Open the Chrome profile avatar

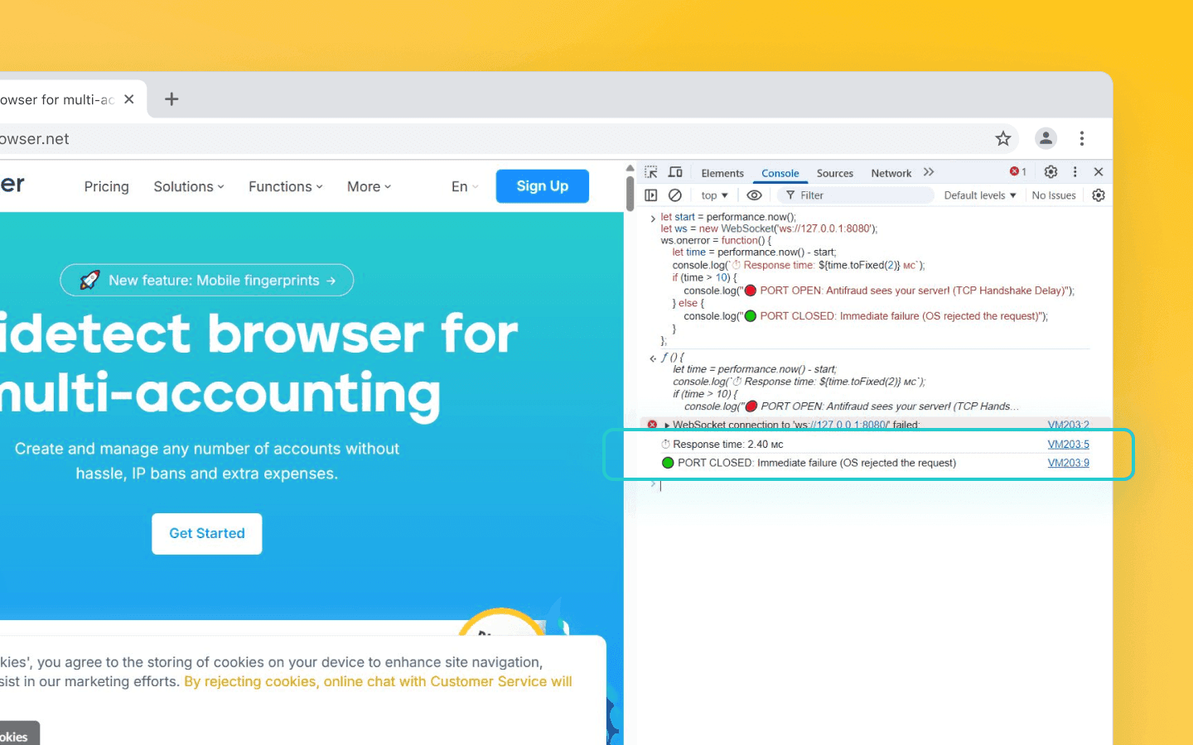(1046, 138)
